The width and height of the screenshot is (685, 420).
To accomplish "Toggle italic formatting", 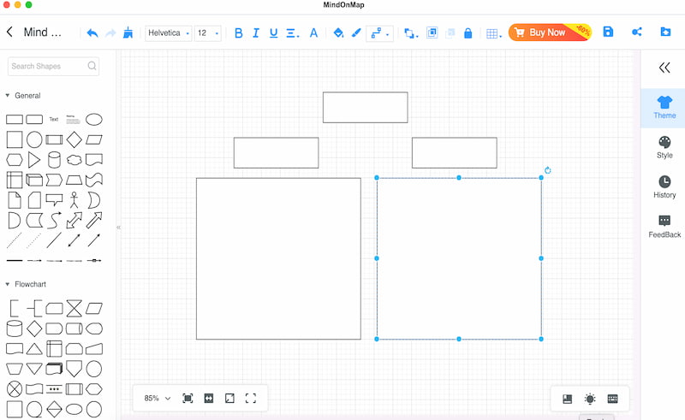I will pyautogui.click(x=256, y=33).
